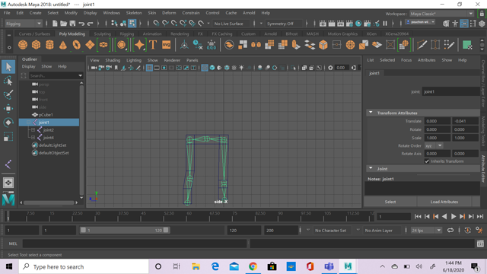This screenshot has height=274, width=487.
Task: Open Chrome from the Windows taskbar
Action: pos(253,266)
